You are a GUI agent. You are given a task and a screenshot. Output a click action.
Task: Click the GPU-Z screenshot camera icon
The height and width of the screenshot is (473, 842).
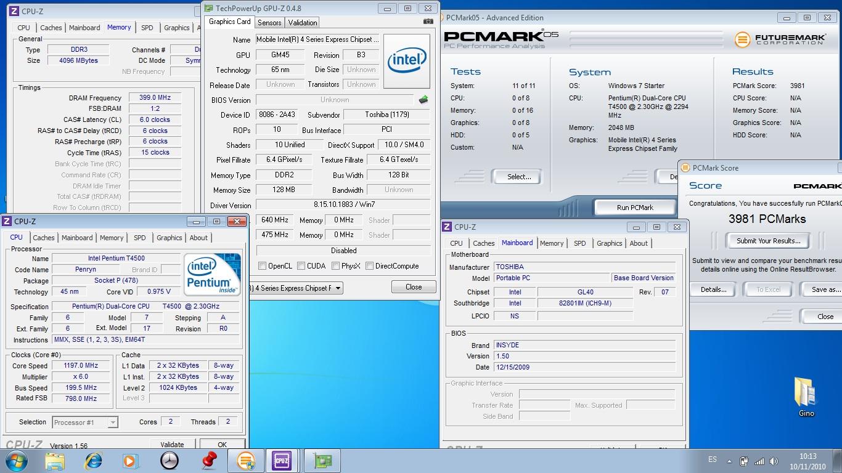[428, 22]
